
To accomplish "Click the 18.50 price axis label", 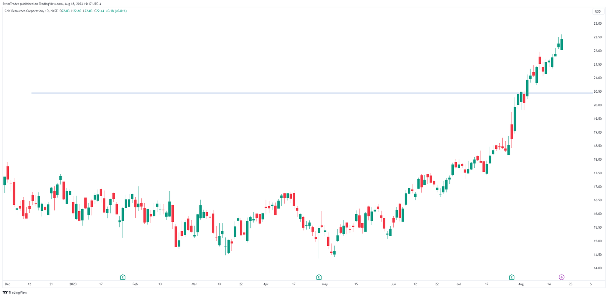I will click(598, 146).
